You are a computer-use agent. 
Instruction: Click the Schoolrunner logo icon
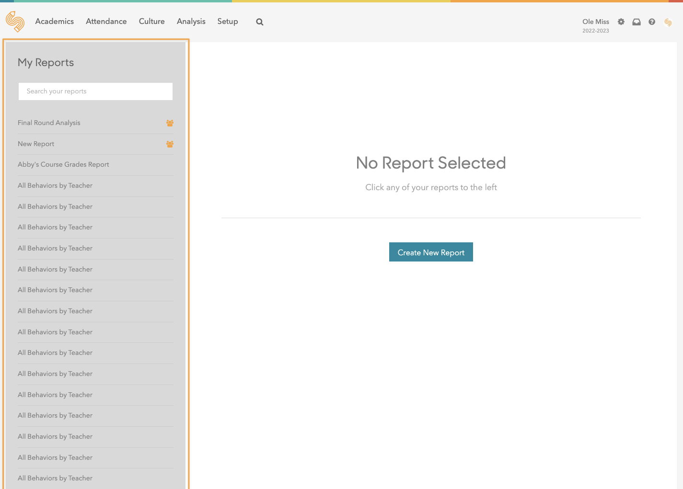15,22
